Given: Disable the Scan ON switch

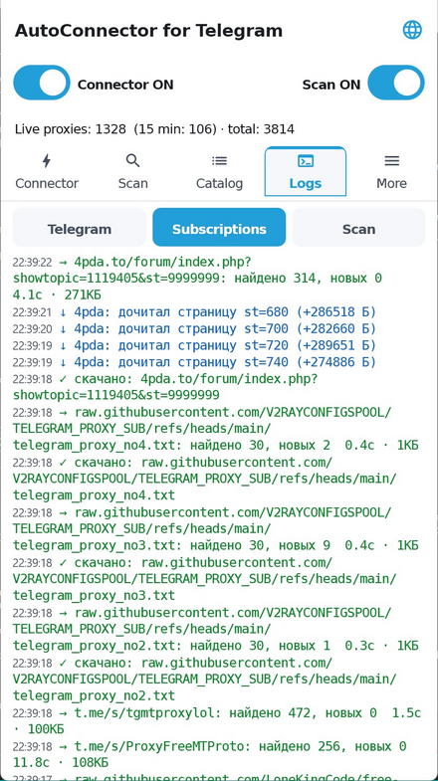Looking at the screenshot, I should 396,83.
